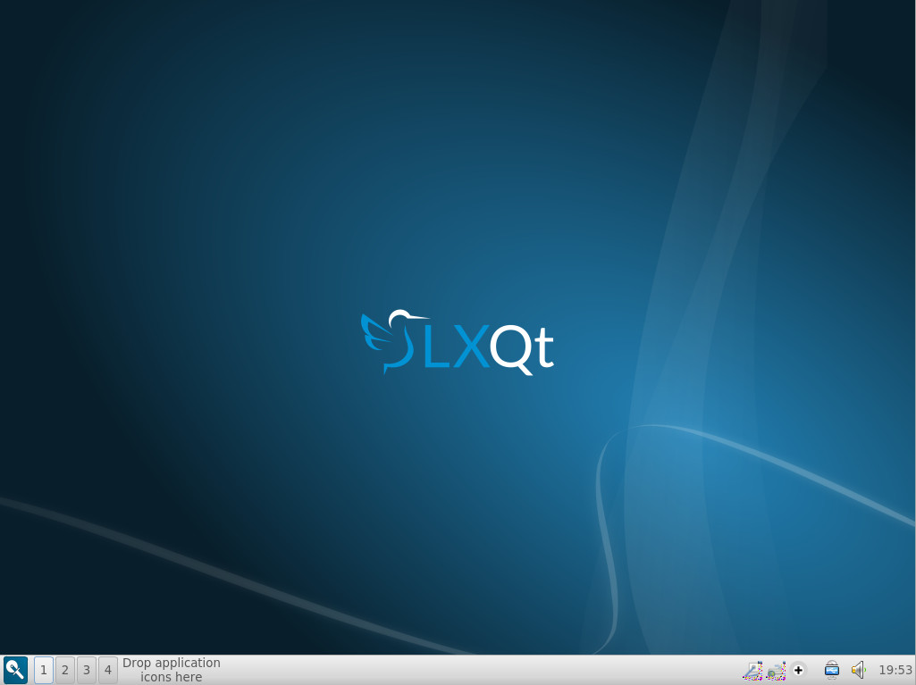This screenshot has height=685, width=916.
Task: Switch to desktop 2 in the pager
Action: [x=65, y=670]
